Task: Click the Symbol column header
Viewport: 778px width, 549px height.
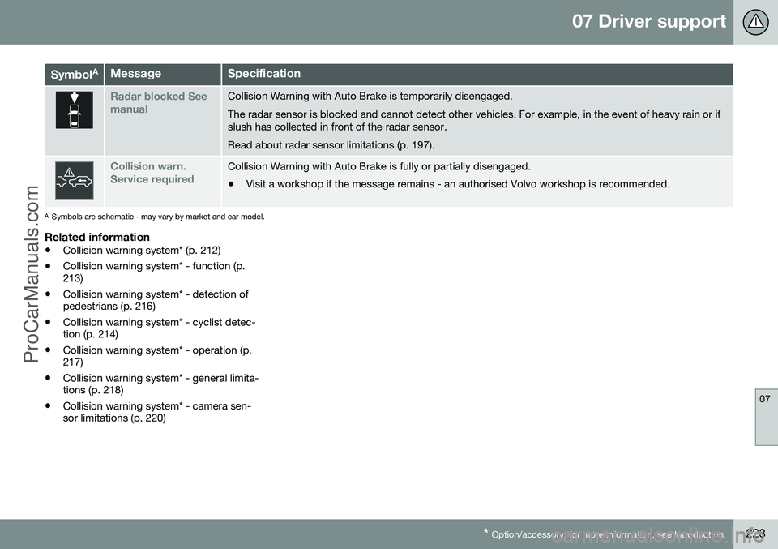Action: click(x=73, y=74)
